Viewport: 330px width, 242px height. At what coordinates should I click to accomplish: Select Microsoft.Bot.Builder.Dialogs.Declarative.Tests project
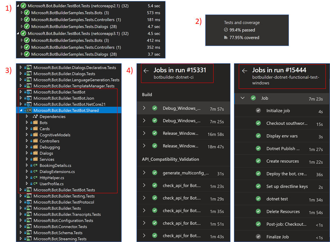pyautogui.click(x=75, y=68)
